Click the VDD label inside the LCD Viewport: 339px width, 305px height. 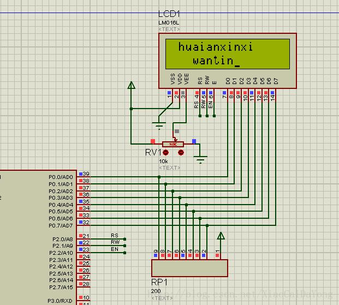[x=180, y=79]
